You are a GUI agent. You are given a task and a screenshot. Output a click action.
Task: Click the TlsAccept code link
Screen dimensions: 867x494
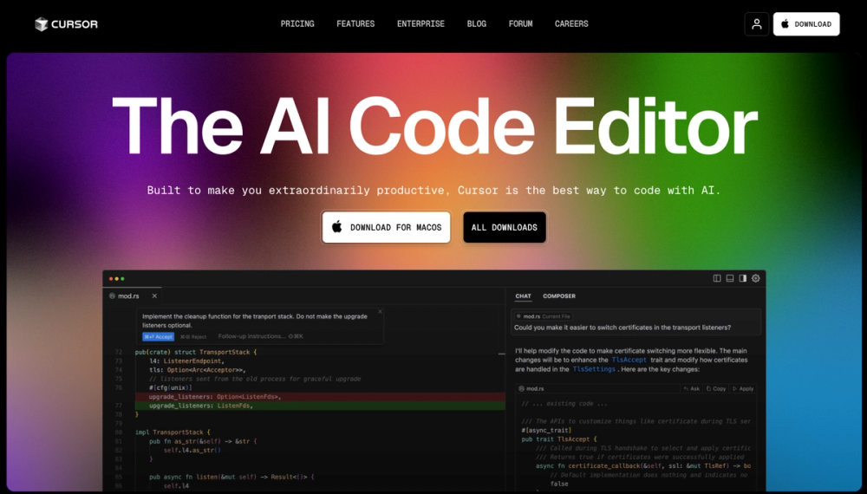click(629, 360)
